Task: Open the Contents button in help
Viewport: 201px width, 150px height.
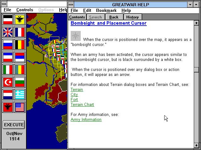Action: coord(77,17)
